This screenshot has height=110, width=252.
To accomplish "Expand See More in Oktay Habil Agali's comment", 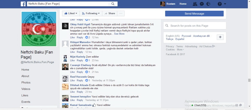I will coord(119,34).
